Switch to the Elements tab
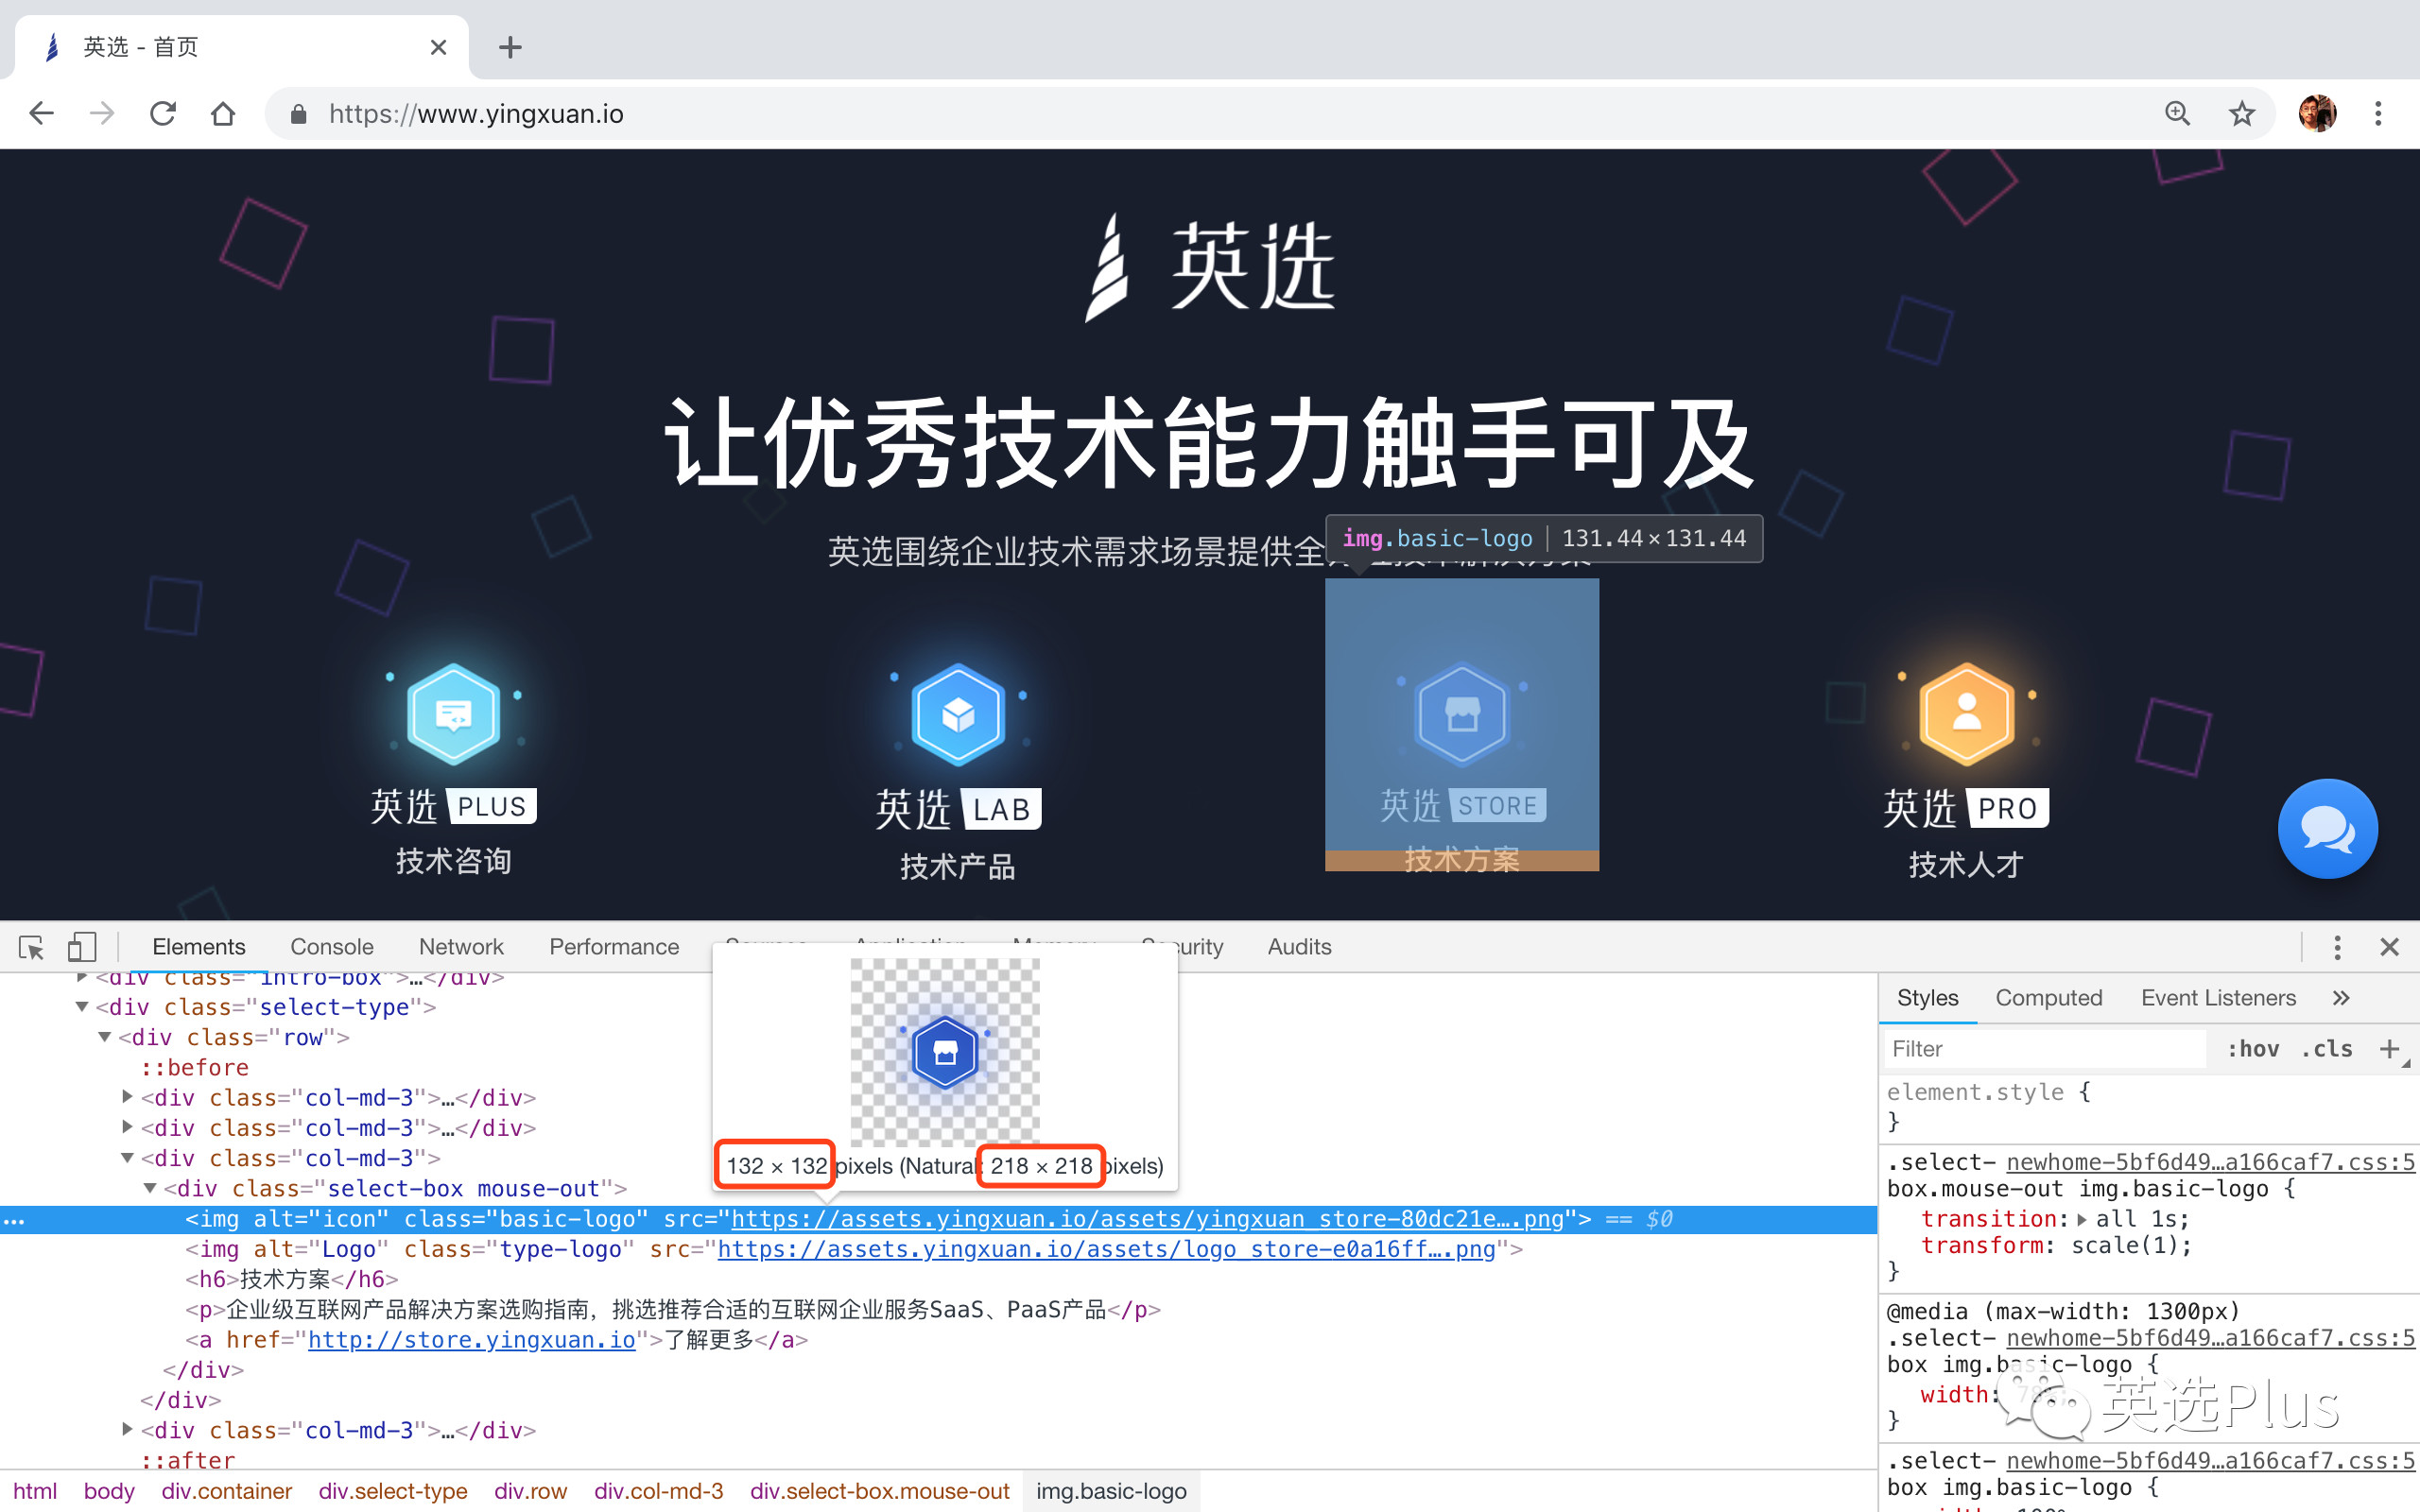2420x1512 pixels. [x=198, y=946]
